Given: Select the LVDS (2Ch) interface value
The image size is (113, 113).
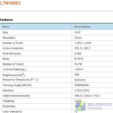Looking at the screenshot, I should pos(82,90).
